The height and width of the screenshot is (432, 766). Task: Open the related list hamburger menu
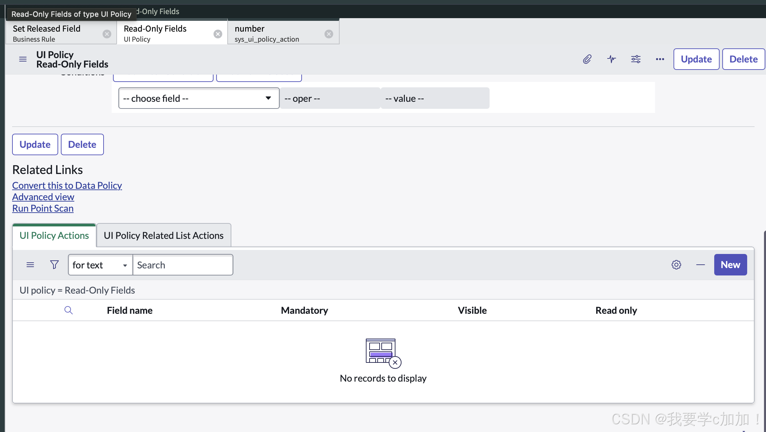[x=30, y=265]
